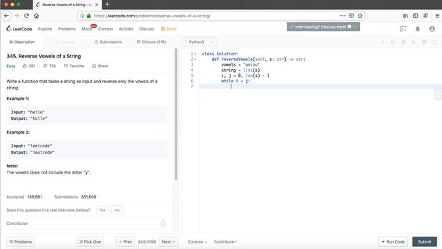Close the Reverse Vowels browser tab
The height and width of the screenshot is (249, 442).
[97, 5]
